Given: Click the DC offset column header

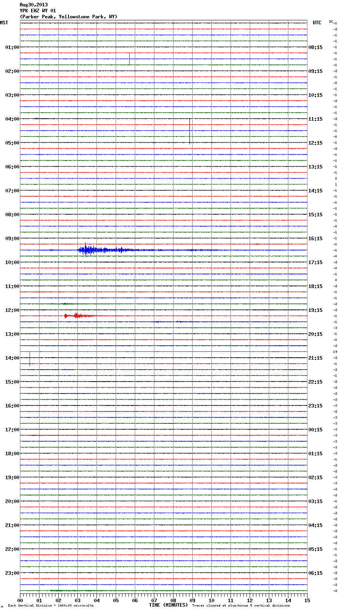Looking at the screenshot, I should 331,22.
